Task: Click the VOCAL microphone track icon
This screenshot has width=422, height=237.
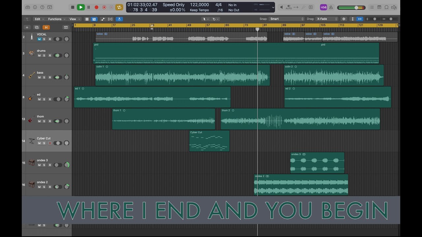Action: pos(32,37)
